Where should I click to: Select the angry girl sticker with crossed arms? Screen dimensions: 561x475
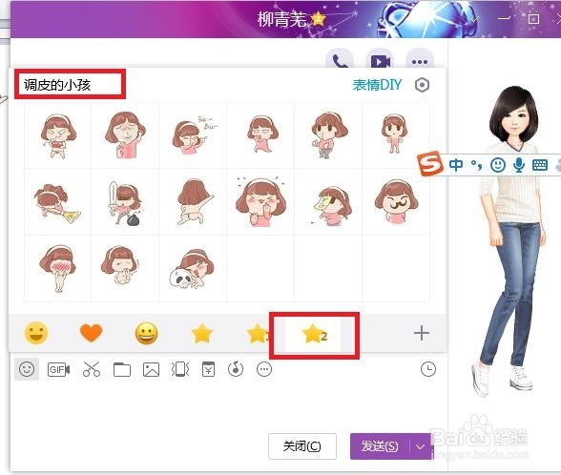point(58,136)
